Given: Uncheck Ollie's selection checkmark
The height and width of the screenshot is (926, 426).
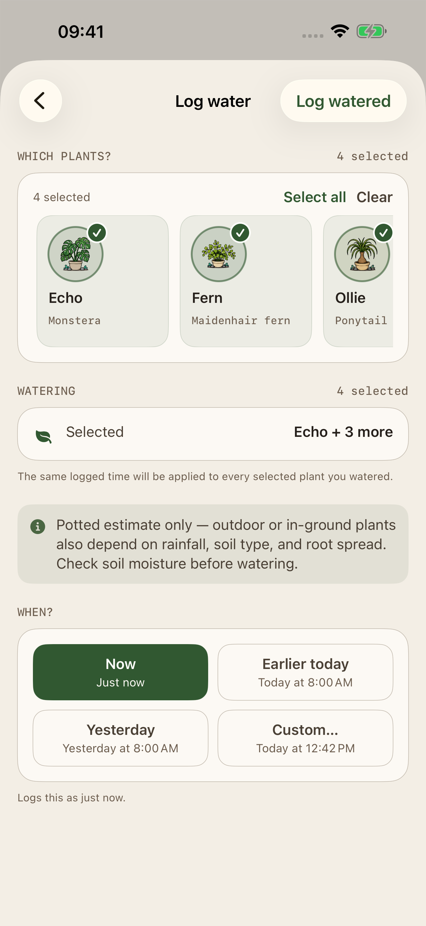Looking at the screenshot, I should pos(384,233).
